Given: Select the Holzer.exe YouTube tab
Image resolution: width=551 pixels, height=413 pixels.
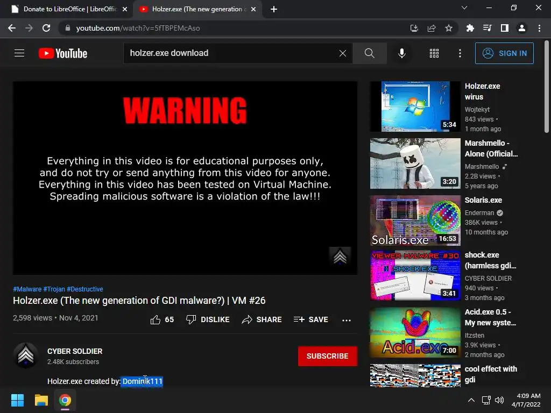Looking at the screenshot, I should (197, 9).
